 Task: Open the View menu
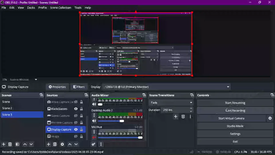pyautogui.click(x=21, y=8)
